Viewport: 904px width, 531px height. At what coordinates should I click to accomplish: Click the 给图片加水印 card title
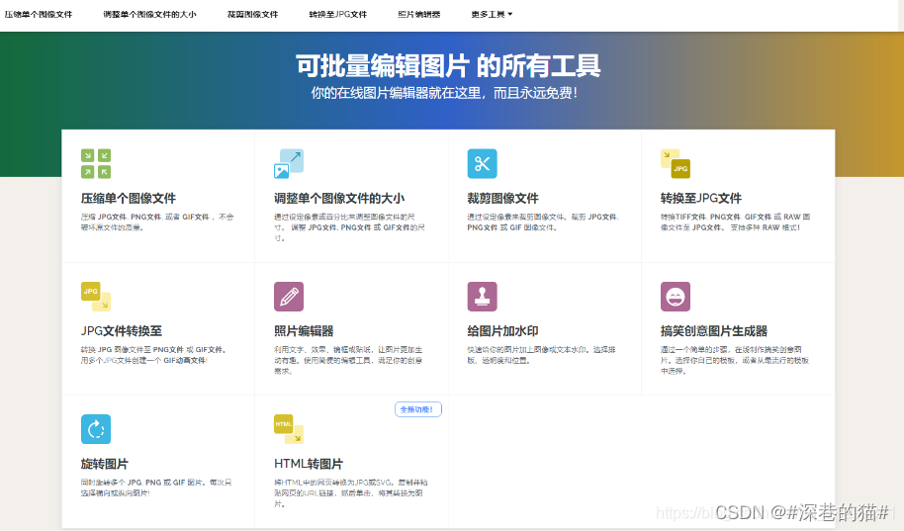(502, 331)
